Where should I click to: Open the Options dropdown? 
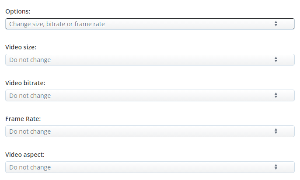pyautogui.click(x=150, y=24)
